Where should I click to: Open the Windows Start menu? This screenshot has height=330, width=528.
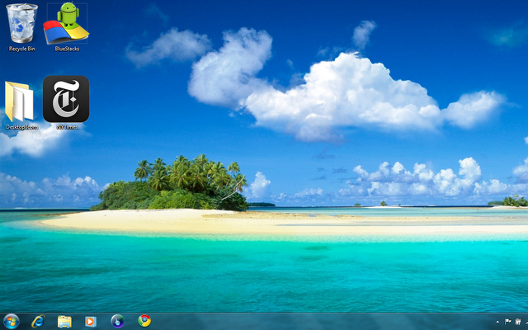click(12, 321)
